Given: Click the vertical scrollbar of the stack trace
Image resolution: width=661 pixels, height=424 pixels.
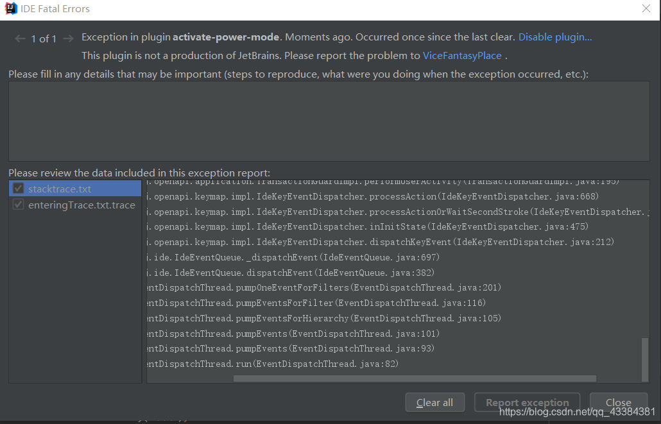Looking at the screenshot, I should point(644,359).
